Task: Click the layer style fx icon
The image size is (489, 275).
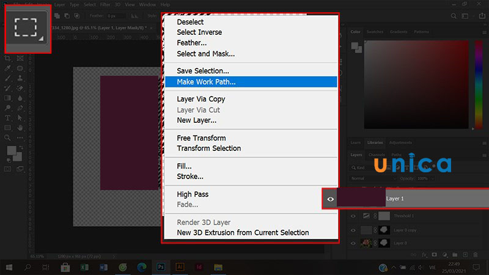Action: click(423, 254)
